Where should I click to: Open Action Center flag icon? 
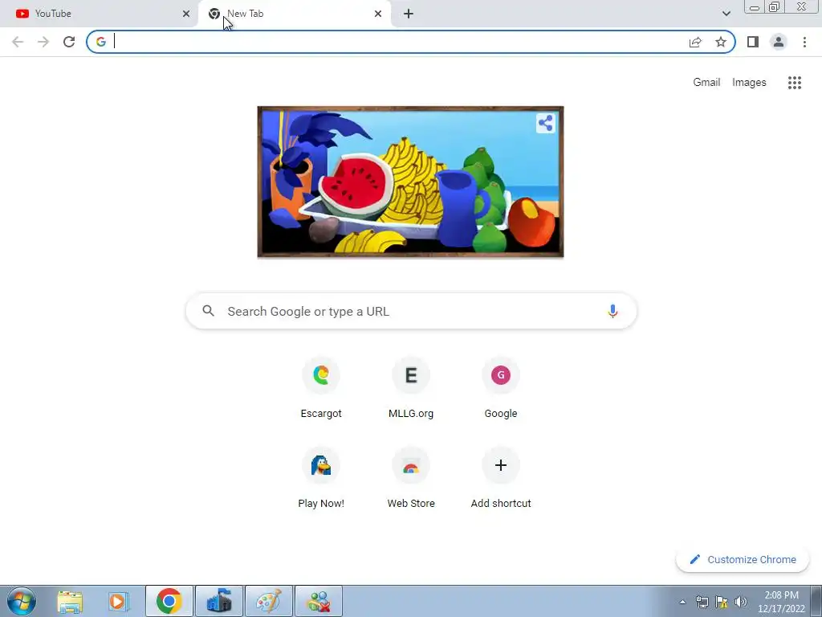722,602
